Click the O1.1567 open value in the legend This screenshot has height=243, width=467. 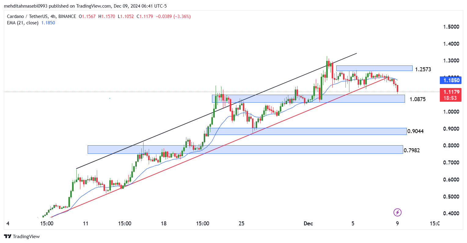point(87,16)
